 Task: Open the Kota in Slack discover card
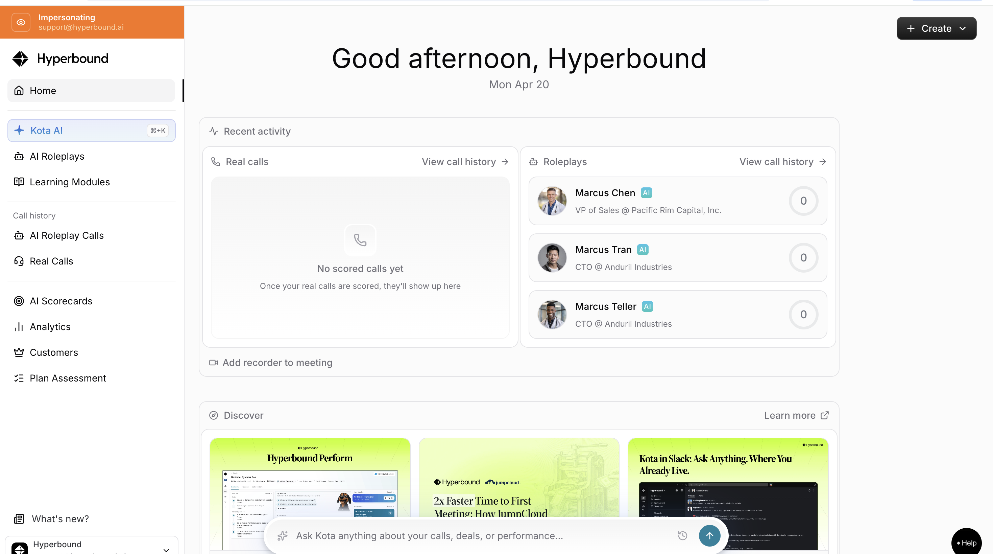coord(728,496)
